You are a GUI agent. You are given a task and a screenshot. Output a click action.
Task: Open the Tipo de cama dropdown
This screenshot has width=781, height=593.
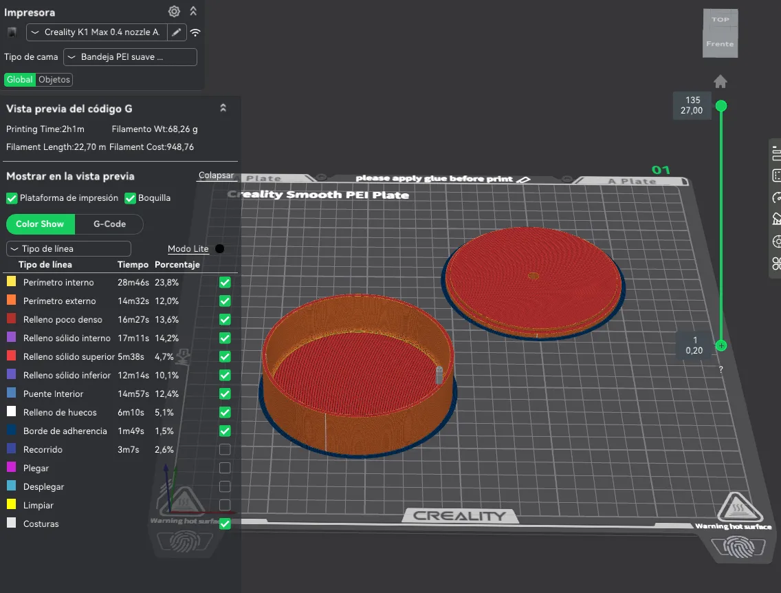pyautogui.click(x=130, y=57)
